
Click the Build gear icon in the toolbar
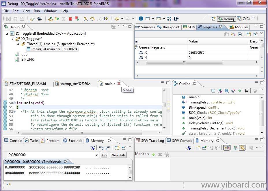point(32,19)
